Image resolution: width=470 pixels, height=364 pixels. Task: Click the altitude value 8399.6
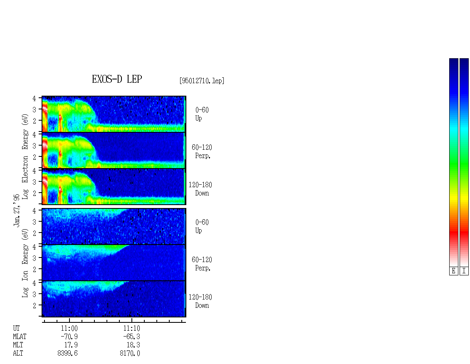(x=67, y=353)
